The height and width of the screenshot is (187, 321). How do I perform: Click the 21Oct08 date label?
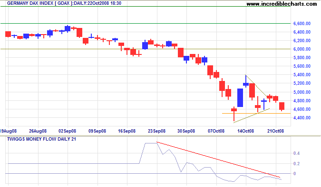[275, 131]
